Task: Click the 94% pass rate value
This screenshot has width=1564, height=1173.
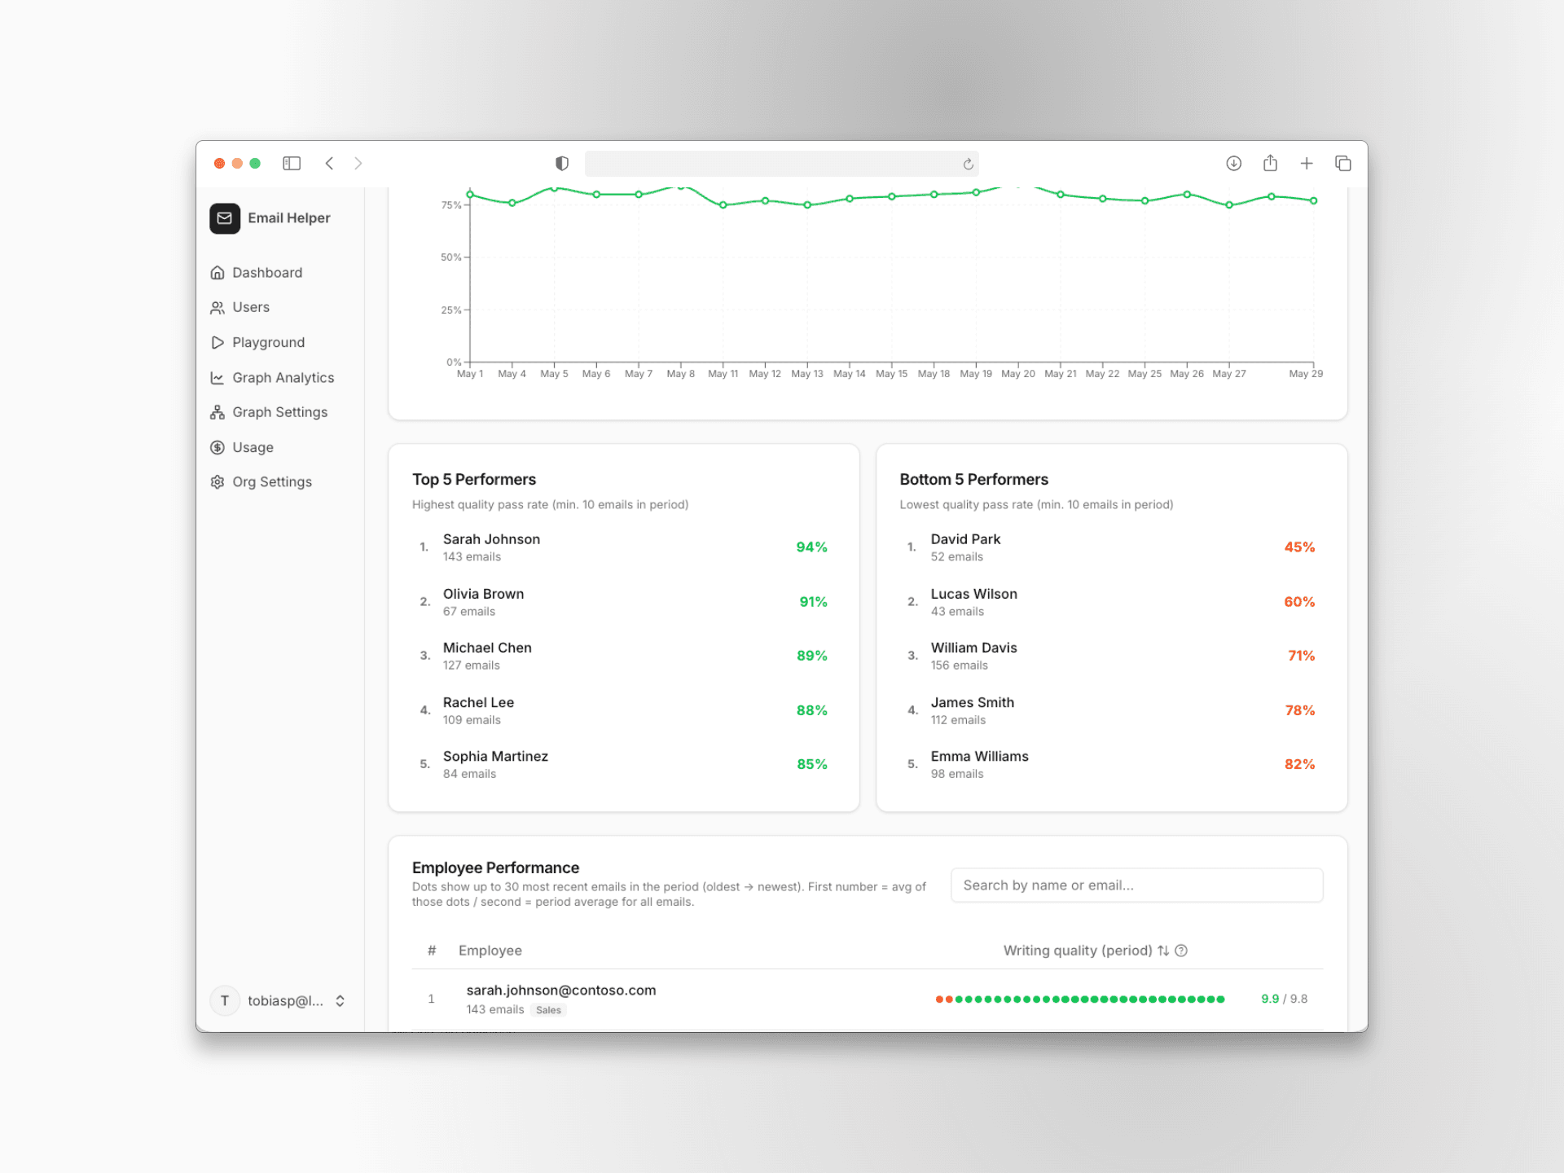Action: point(811,547)
